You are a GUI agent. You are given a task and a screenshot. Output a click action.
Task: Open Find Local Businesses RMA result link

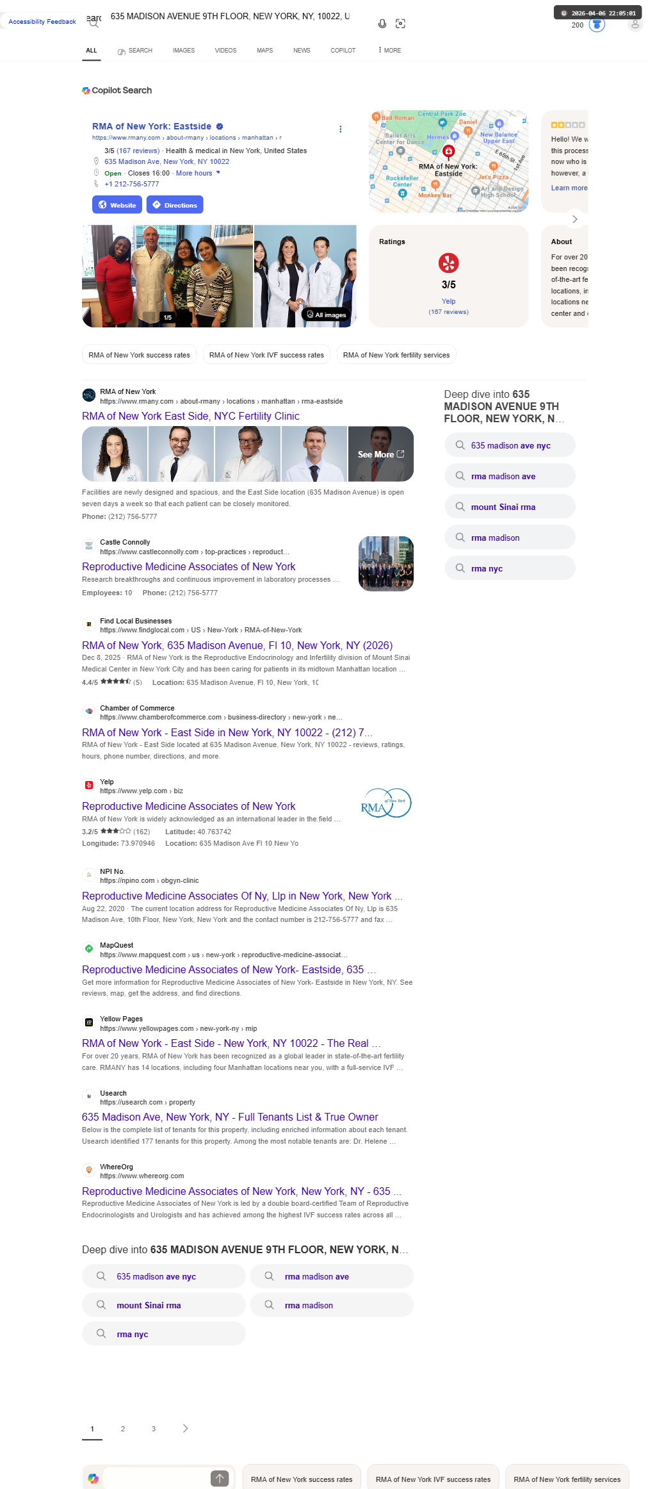pos(238,645)
